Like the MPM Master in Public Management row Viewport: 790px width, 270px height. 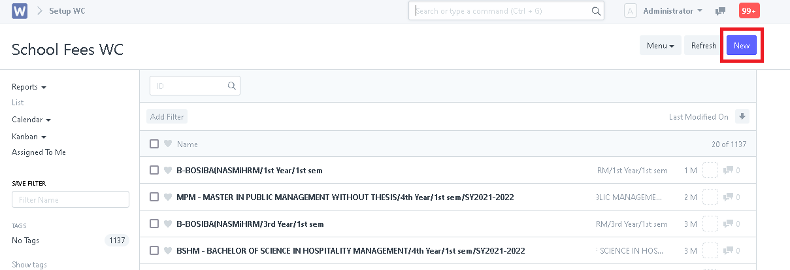tap(168, 197)
